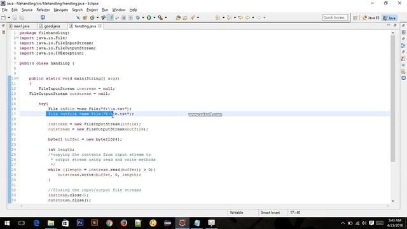Click the Last Edit Location icon
The width and height of the screenshot is (407, 229).
coord(240,18)
